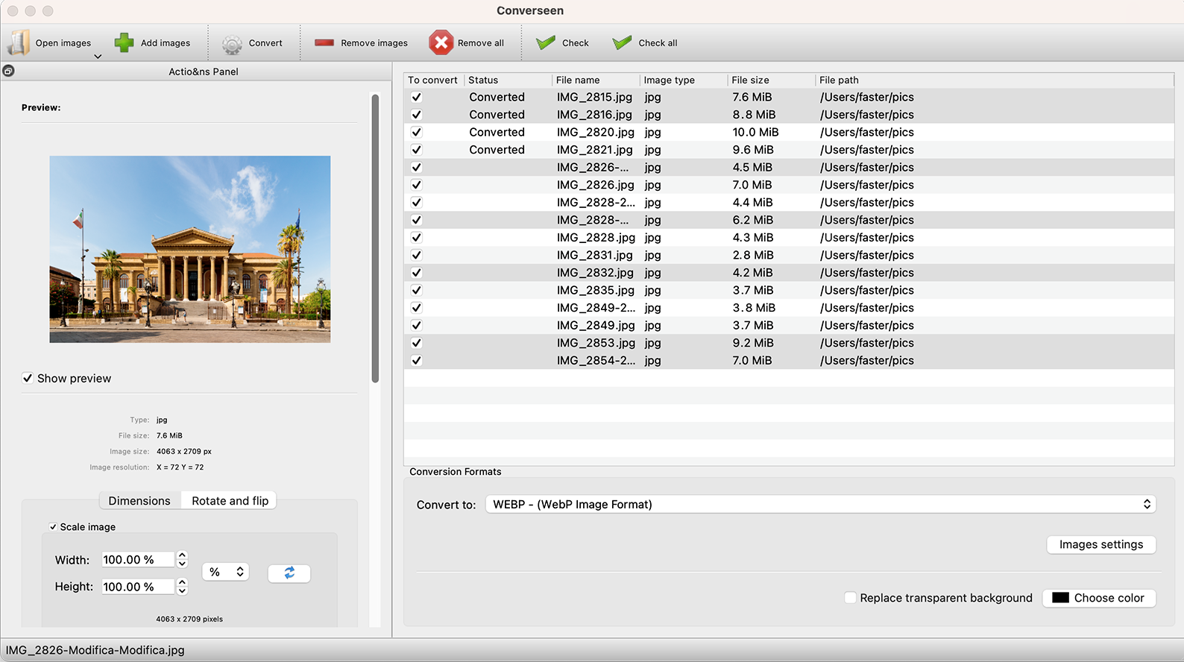Image resolution: width=1184 pixels, height=662 pixels.
Task: Click the preview image thumbnail
Action: tap(190, 249)
